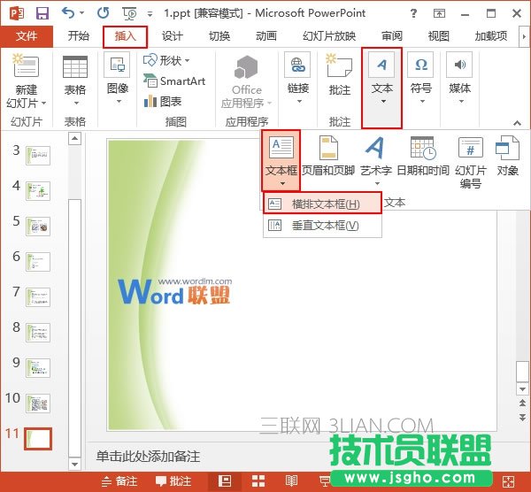Insert a 图表 chart
Image resolution: width=531 pixels, height=492 pixels.
pyautogui.click(x=163, y=101)
